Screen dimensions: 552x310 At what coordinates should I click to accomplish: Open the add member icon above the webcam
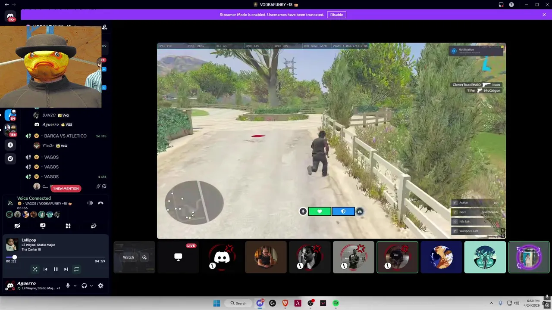coord(104,28)
